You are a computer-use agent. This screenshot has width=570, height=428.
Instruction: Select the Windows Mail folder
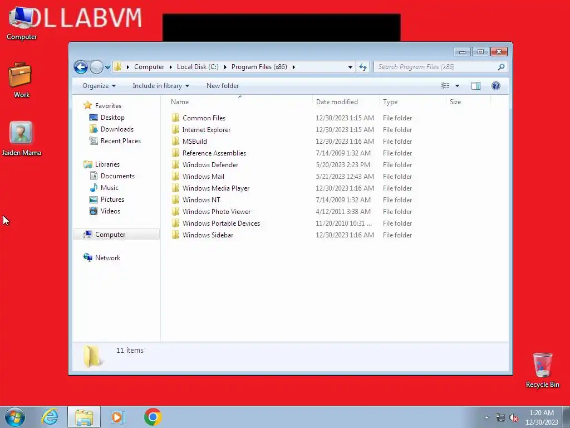pyautogui.click(x=203, y=177)
